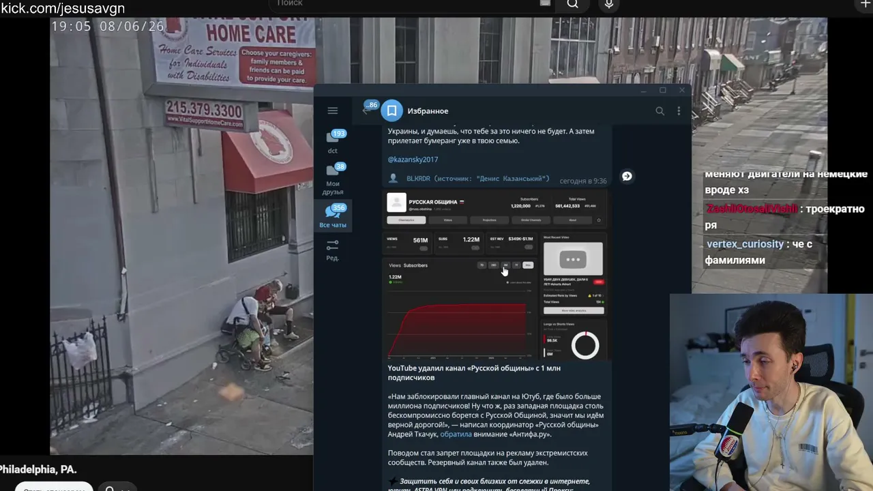873x491 pixels.
Task: Maximize the Telegram window
Action: pyautogui.click(x=662, y=90)
